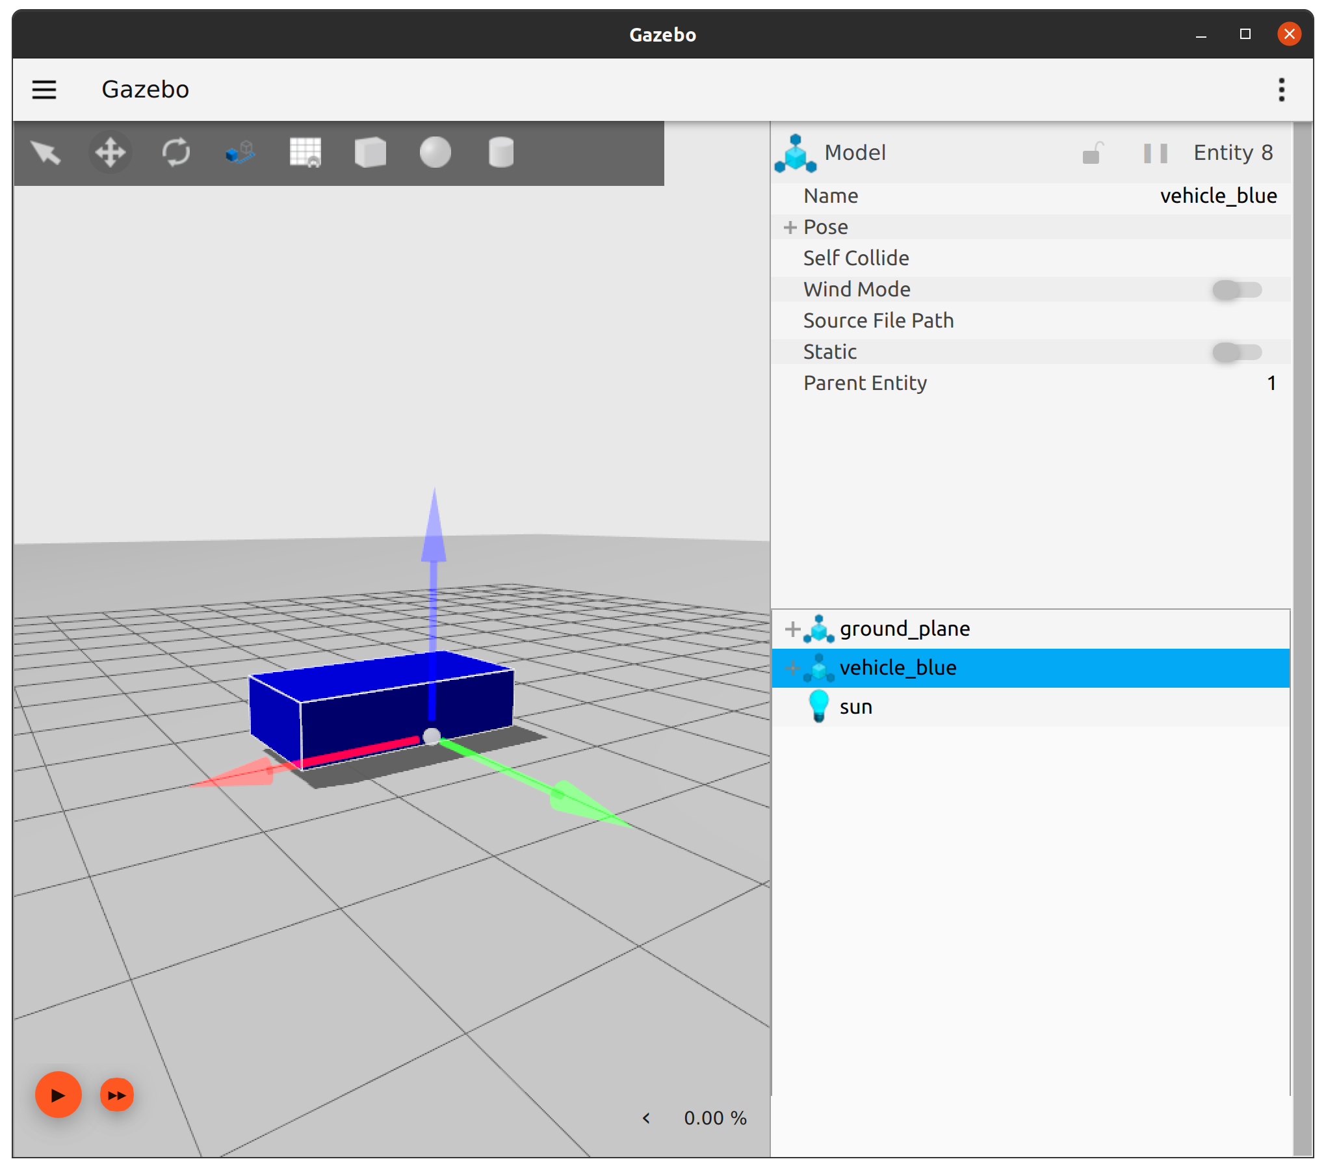This screenshot has width=1326, height=1170.
Task: Maximize the Gazebo window
Action: click(x=1245, y=34)
